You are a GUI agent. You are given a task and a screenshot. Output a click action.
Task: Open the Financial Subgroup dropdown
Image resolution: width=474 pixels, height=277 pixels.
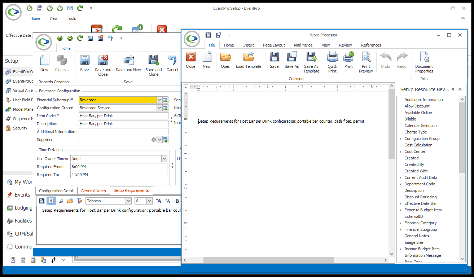(x=159, y=100)
